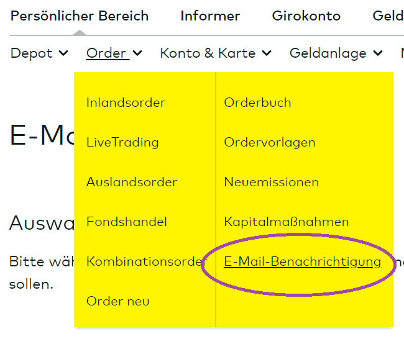Open the Geldanlage dropdown menu
This screenshot has width=404, height=339.
[x=336, y=53]
